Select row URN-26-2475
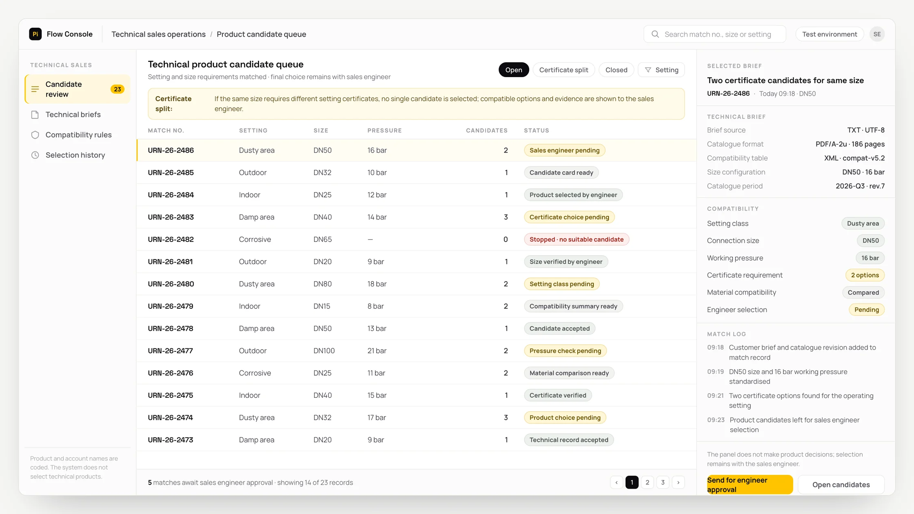This screenshot has height=514, width=914. click(416, 395)
